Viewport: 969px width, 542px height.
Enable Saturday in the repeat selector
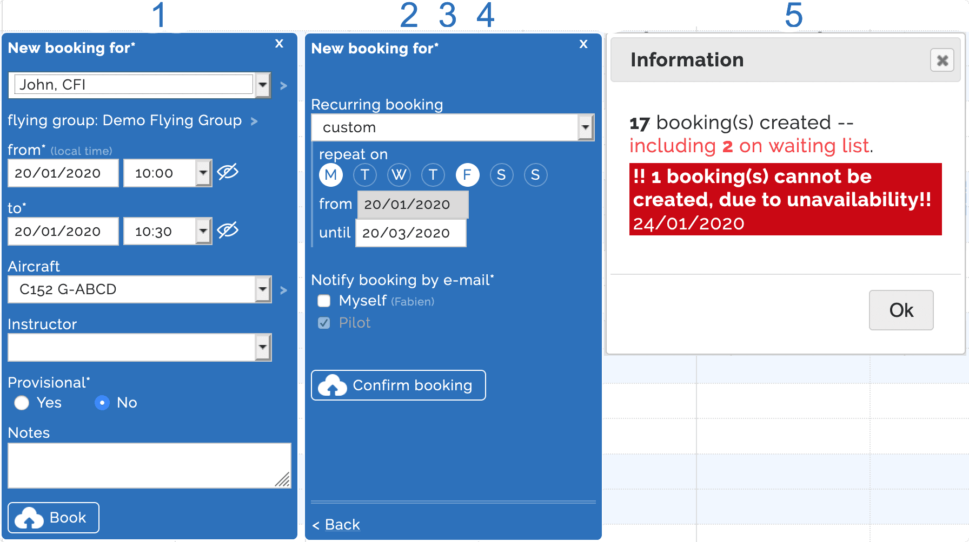pyautogui.click(x=501, y=174)
